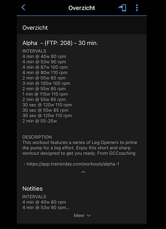Select the GCCoaching description paragraph
Screen dimensions: 166x229
point(80,148)
